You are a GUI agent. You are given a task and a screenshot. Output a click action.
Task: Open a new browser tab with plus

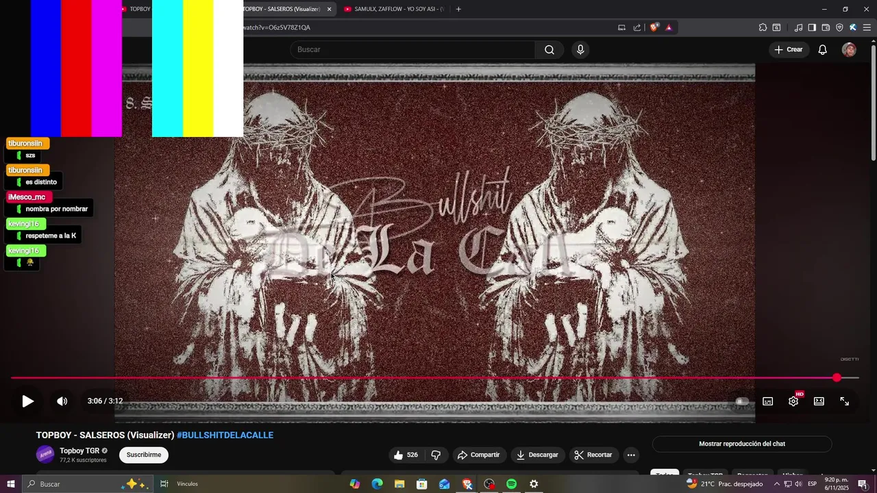tap(458, 9)
